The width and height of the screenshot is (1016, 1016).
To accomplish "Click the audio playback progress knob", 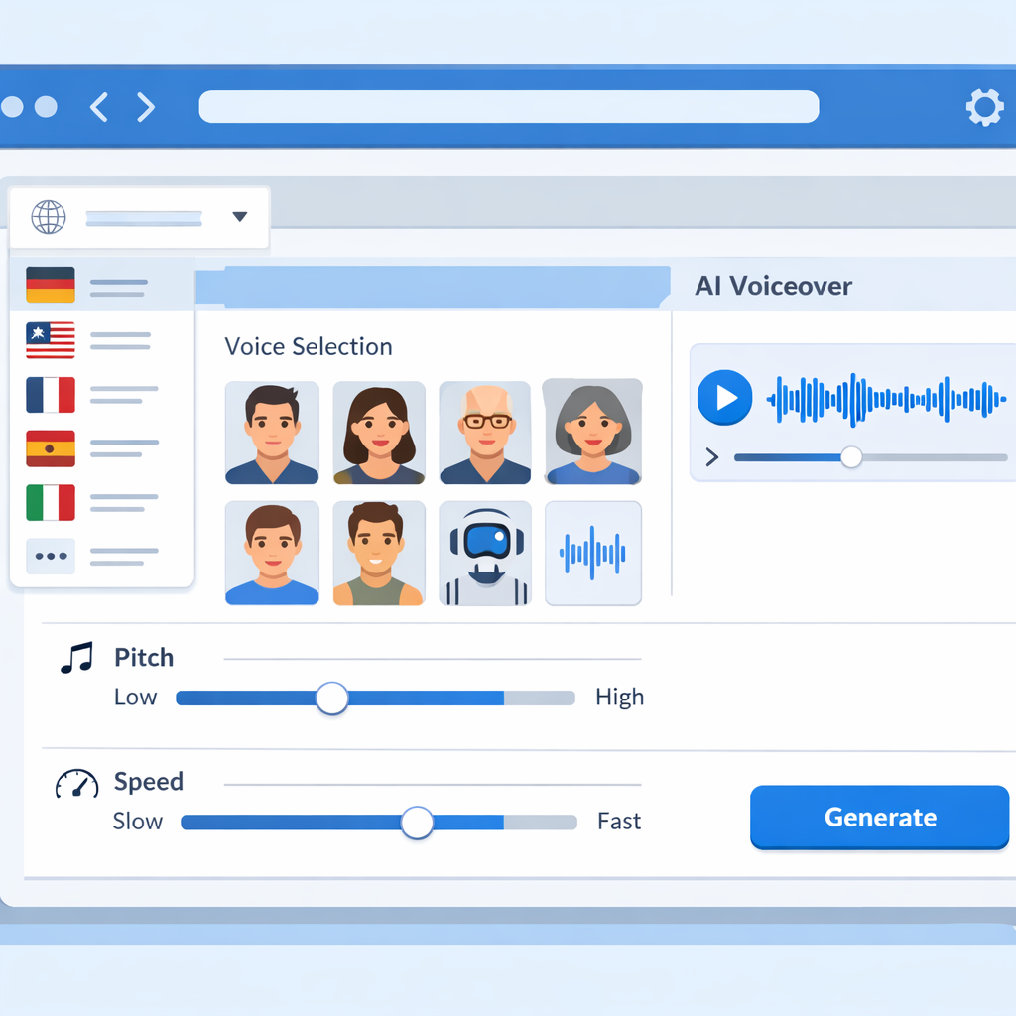I will pyautogui.click(x=850, y=457).
